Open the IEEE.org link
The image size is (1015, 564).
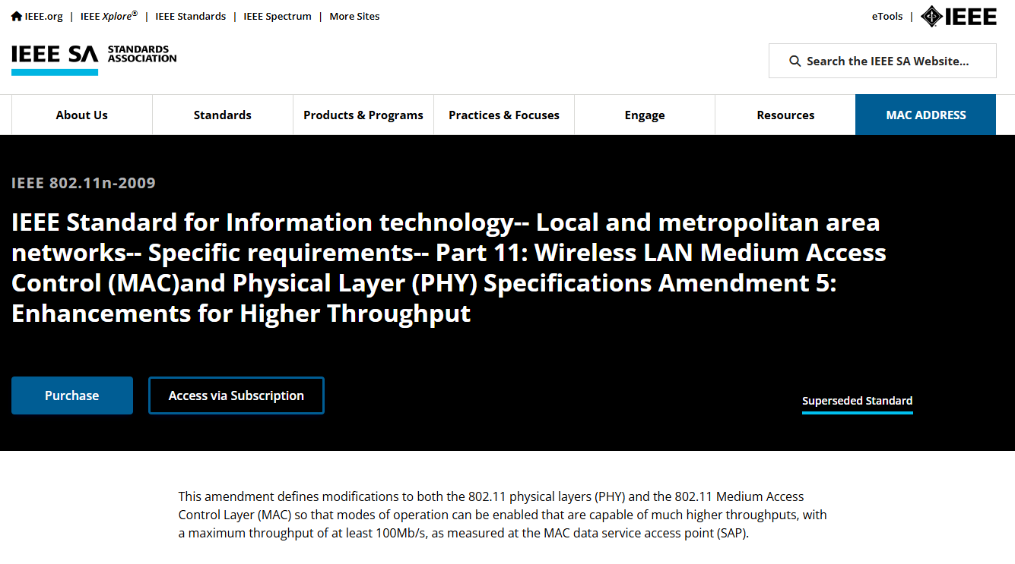(43, 16)
